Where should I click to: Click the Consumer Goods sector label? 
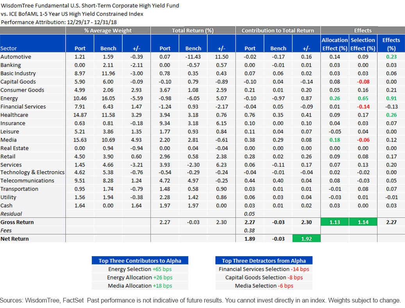(x=22, y=90)
